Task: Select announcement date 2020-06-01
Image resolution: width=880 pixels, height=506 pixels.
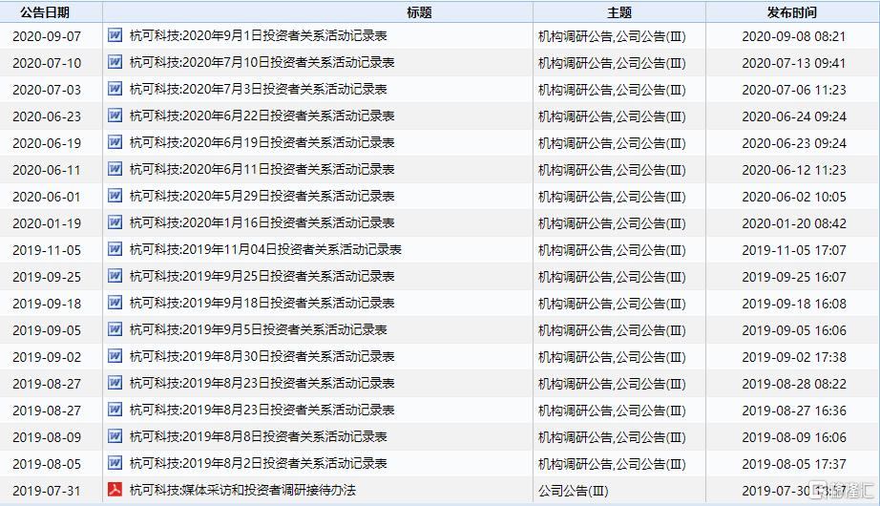Action: [x=47, y=197]
